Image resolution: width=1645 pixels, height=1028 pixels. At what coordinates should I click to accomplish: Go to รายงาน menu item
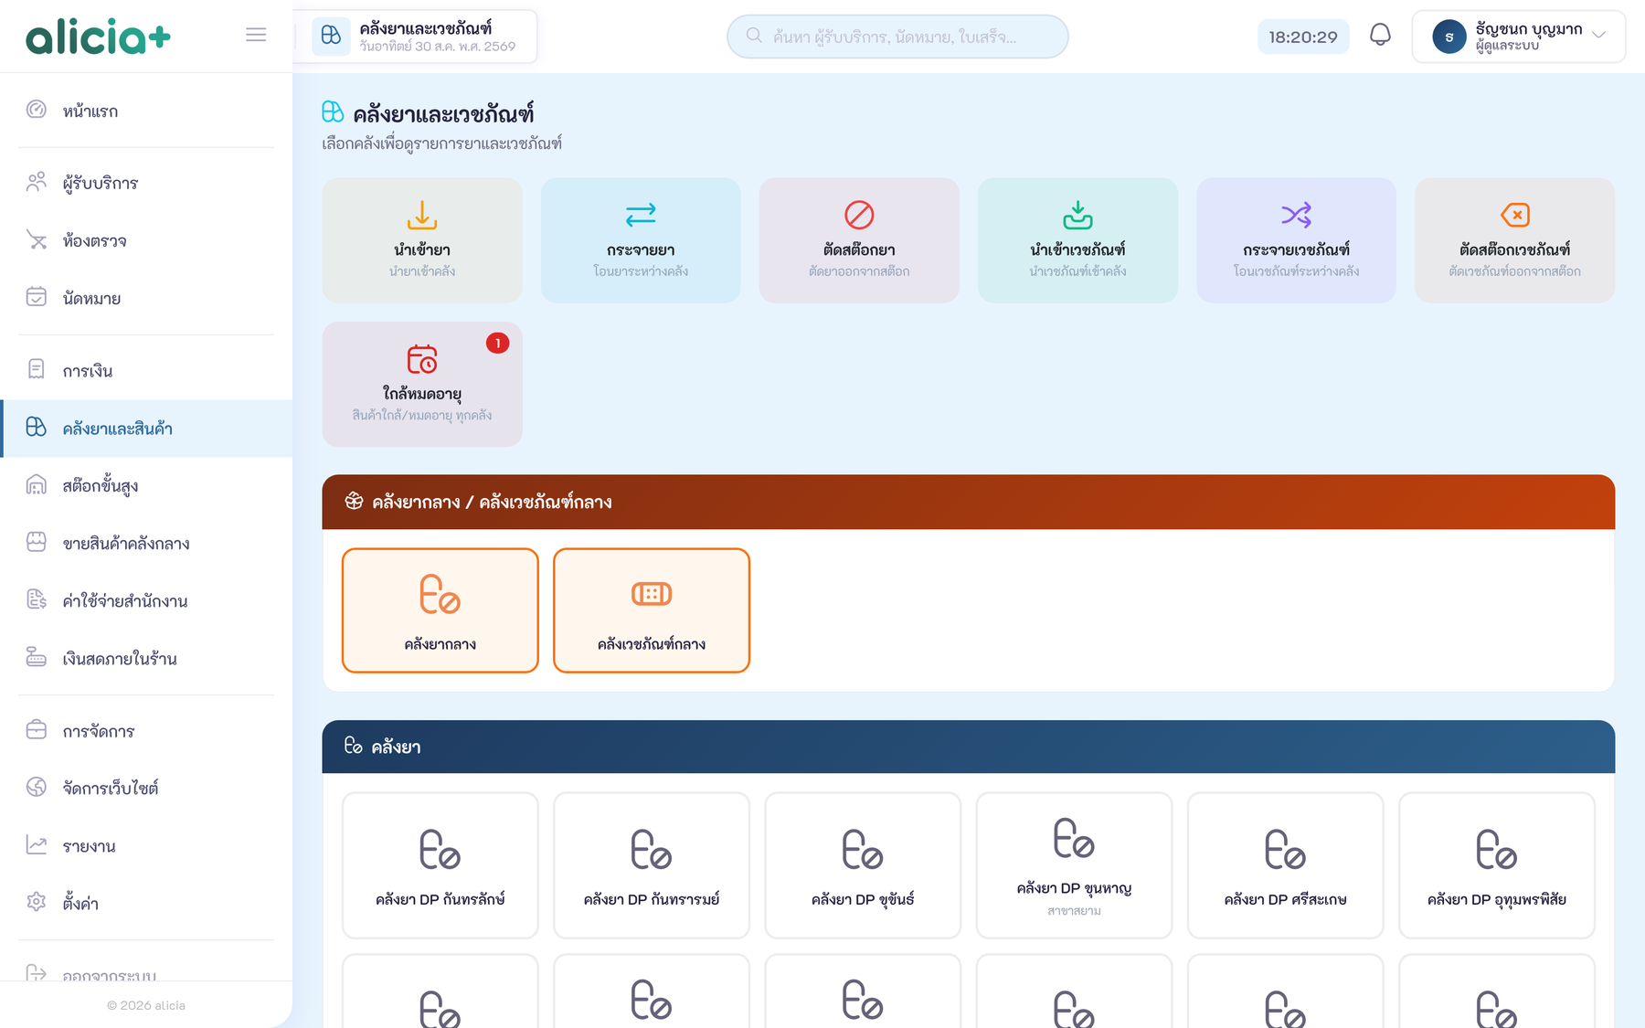(x=146, y=845)
